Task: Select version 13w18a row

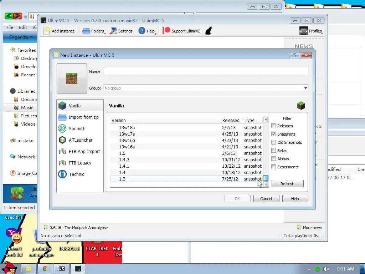Action: [x=186, y=127]
